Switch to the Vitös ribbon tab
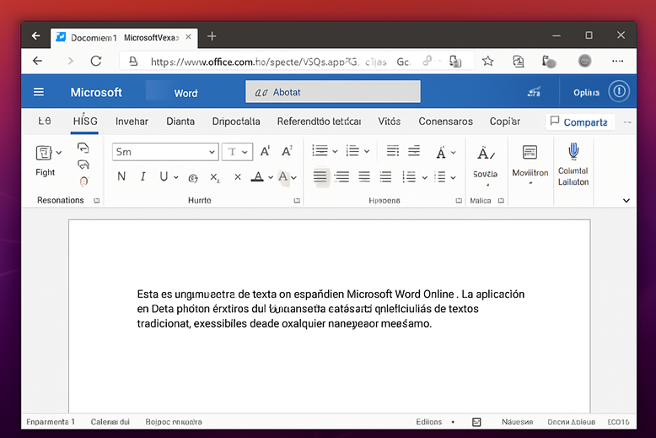 click(389, 122)
